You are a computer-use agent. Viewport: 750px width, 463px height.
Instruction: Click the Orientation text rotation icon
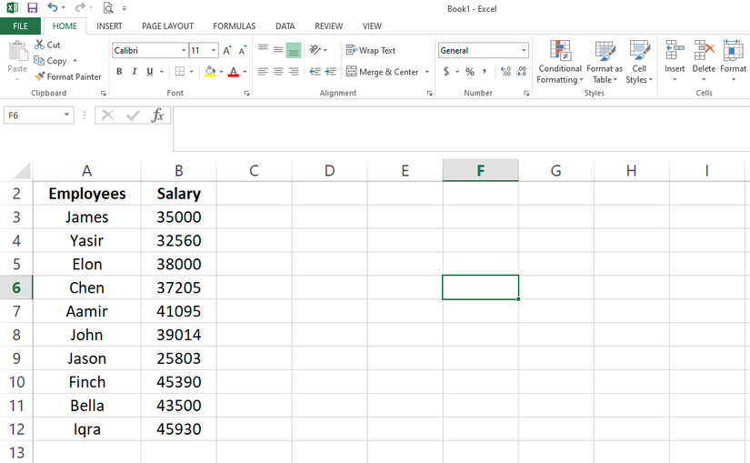click(315, 49)
